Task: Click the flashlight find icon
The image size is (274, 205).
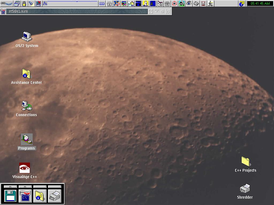Action: tap(31, 3)
